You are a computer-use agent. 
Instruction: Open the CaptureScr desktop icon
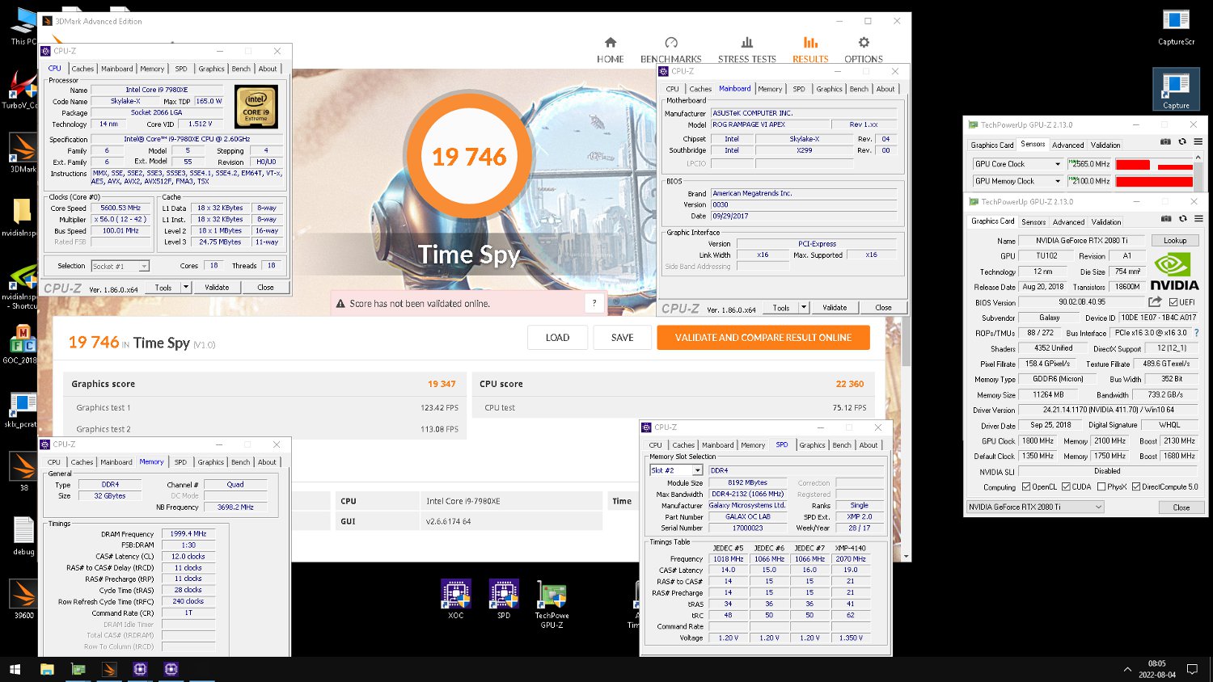click(1176, 26)
